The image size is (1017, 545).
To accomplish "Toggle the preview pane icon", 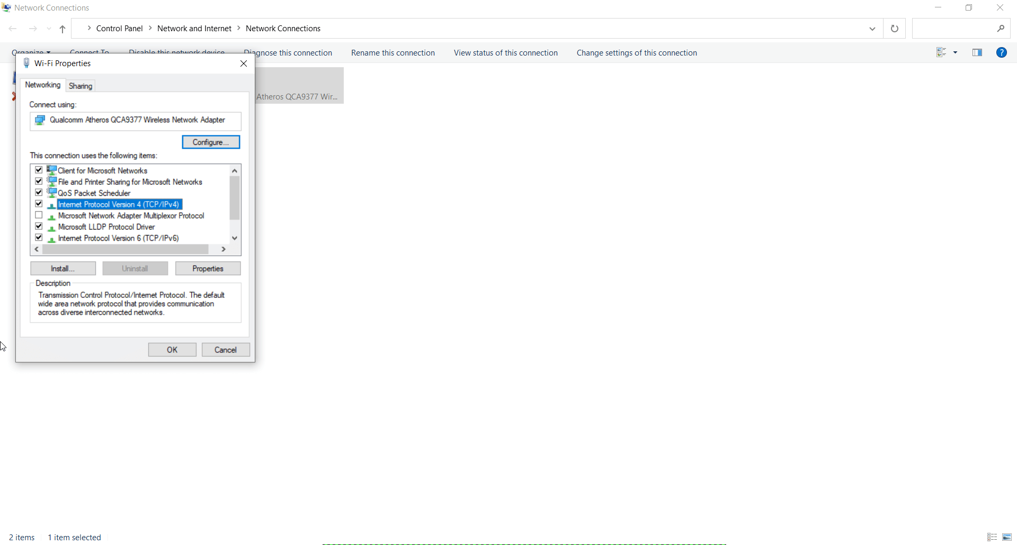I will (x=977, y=52).
